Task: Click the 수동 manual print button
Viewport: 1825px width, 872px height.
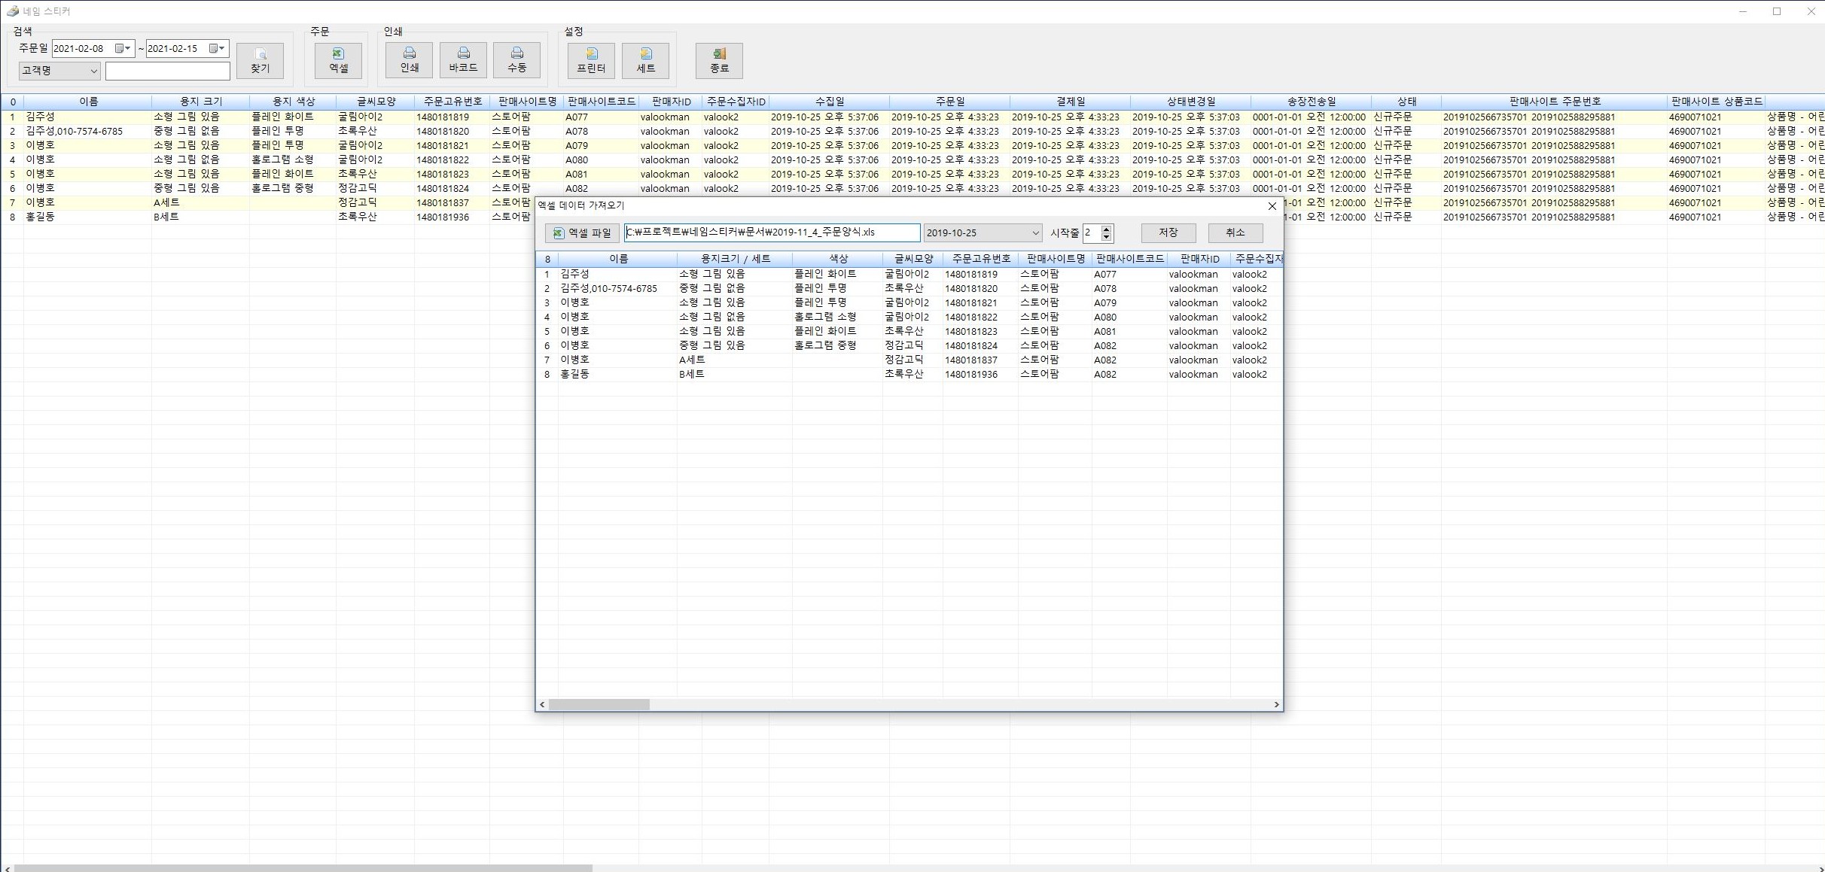Action: click(x=516, y=60)
